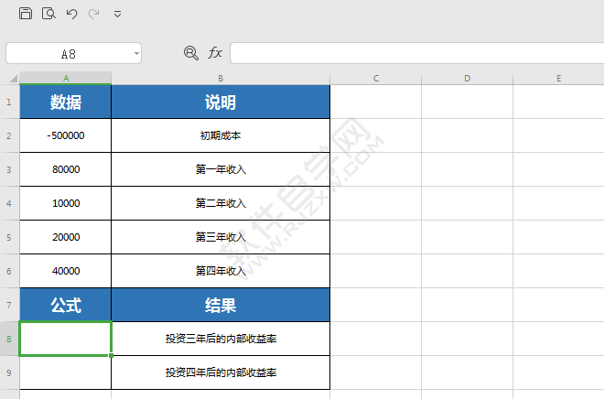604x399 pixels.
Task: Select column A header
Action: pyautogui.click(x=66, y=78)
